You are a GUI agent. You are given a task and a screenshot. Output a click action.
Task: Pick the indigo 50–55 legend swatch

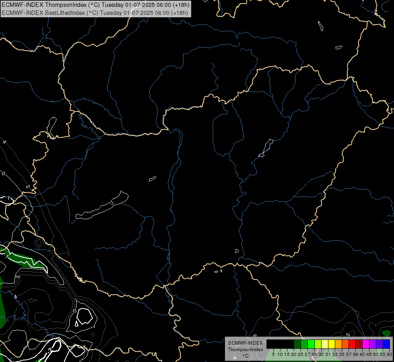(380, 344)
